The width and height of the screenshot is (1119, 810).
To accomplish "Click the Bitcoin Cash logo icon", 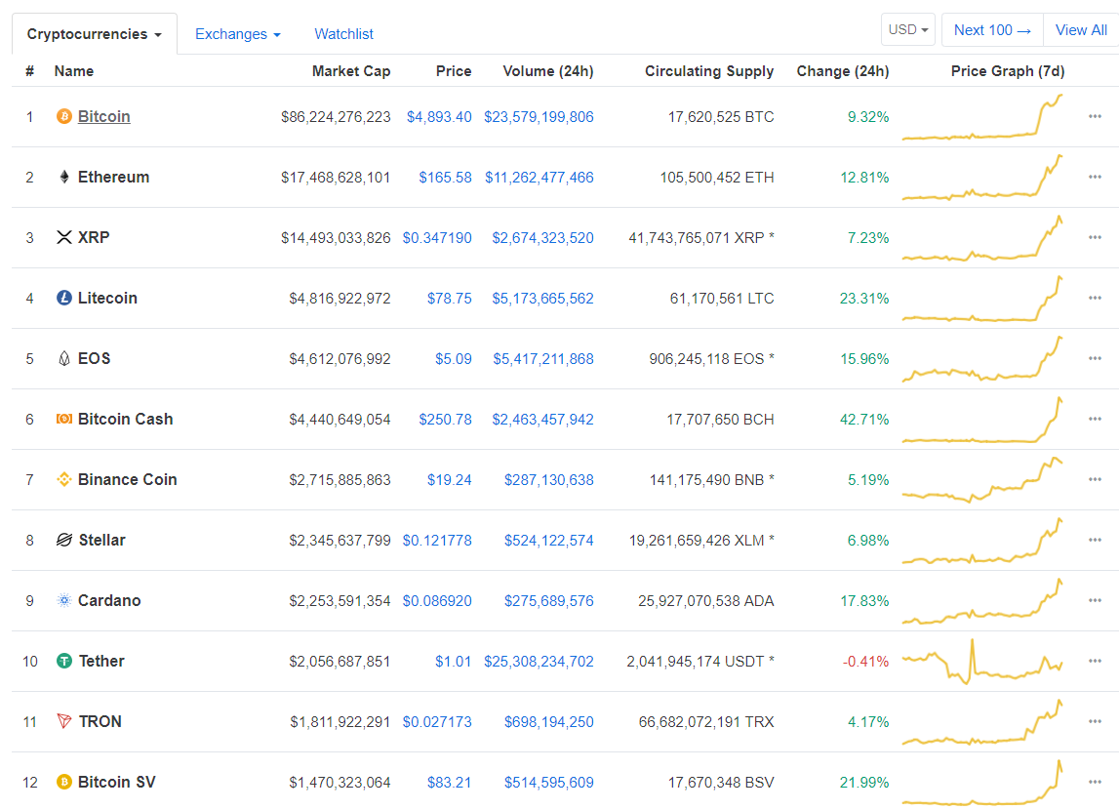I will click(x=63, y=419).
